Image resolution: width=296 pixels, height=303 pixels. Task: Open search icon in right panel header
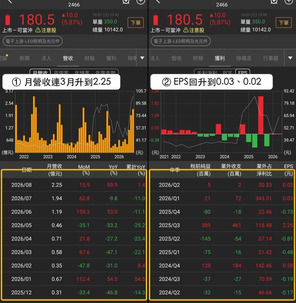click(x=274, y=2)
